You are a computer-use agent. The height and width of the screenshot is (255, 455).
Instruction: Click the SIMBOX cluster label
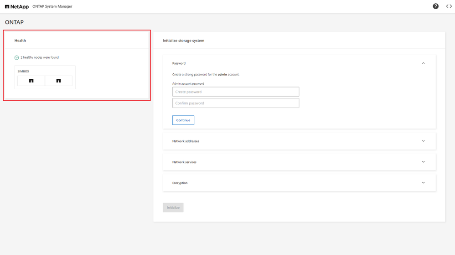(x=23, y=71)
